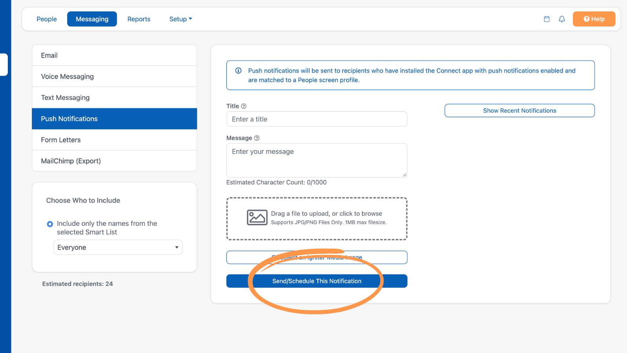Click into the message text area

pyautogui.click(x=317, y=160)
